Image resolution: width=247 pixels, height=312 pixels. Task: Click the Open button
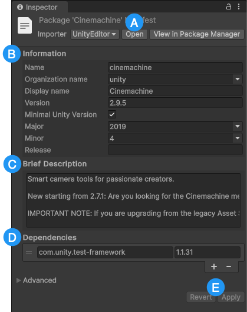[134, 34]
